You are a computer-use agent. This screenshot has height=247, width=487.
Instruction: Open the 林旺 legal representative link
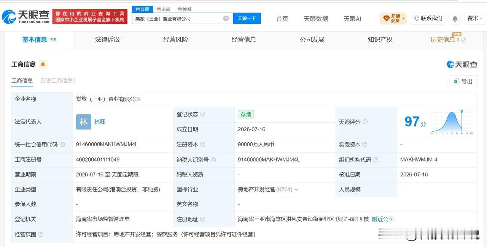tap(100, 122)
